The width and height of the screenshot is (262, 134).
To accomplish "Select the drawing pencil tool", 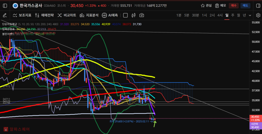I will pos(5,16).
